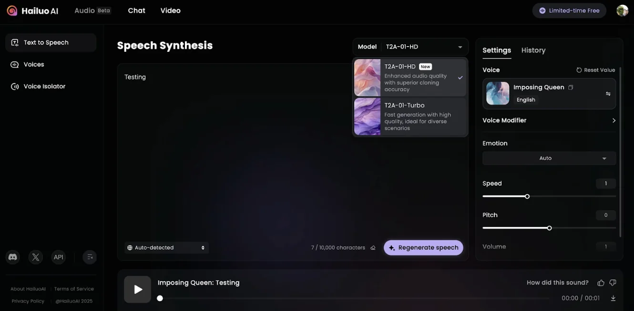Select the T2A-01-Turbo model option
Viewport: 634px width, 311px height.
(410, 117)
